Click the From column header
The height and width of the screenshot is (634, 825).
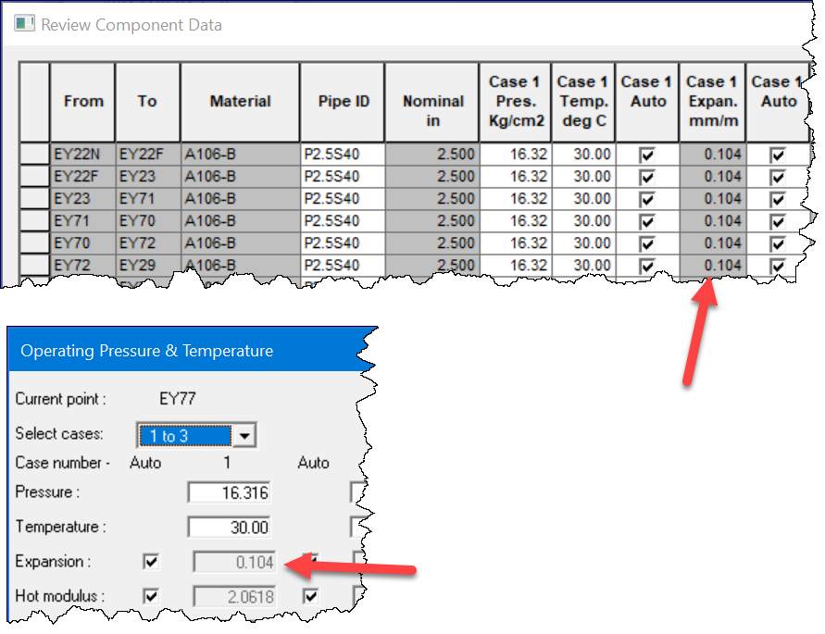82,102
